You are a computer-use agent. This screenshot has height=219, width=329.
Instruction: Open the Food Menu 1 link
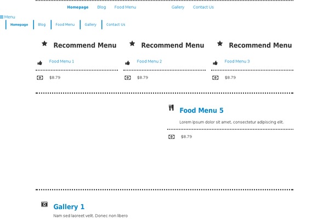61,61
